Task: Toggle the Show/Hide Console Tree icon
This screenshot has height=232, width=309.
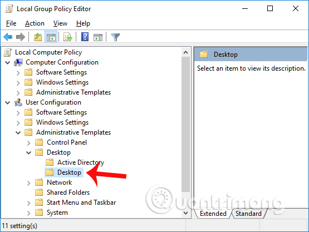Action: [x=51, y=37]
